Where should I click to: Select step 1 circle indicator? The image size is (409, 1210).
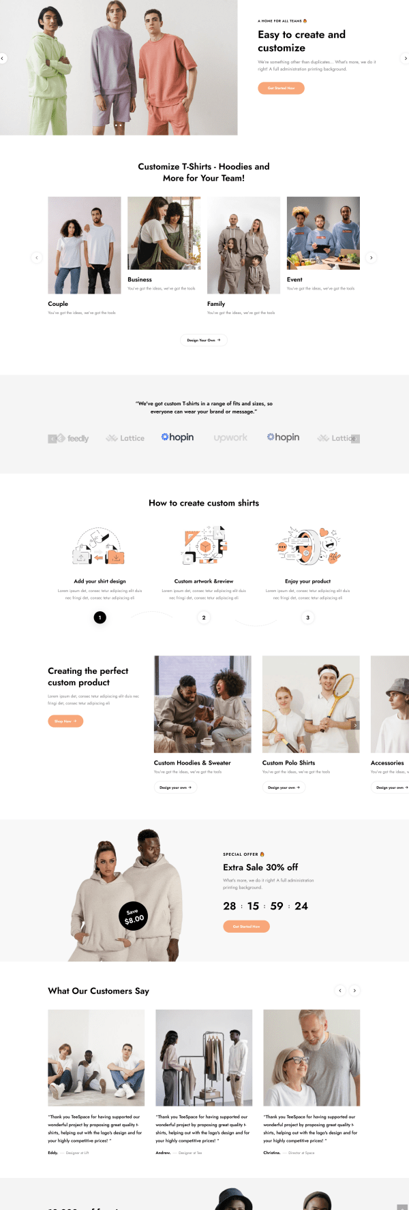[100, 617]
